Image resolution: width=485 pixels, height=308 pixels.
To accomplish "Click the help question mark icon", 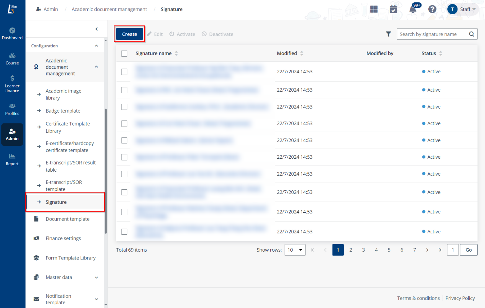I will click(x=432, y=9).
